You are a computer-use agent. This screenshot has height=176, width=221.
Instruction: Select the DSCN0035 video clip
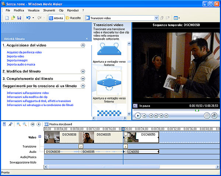[103, 137]
